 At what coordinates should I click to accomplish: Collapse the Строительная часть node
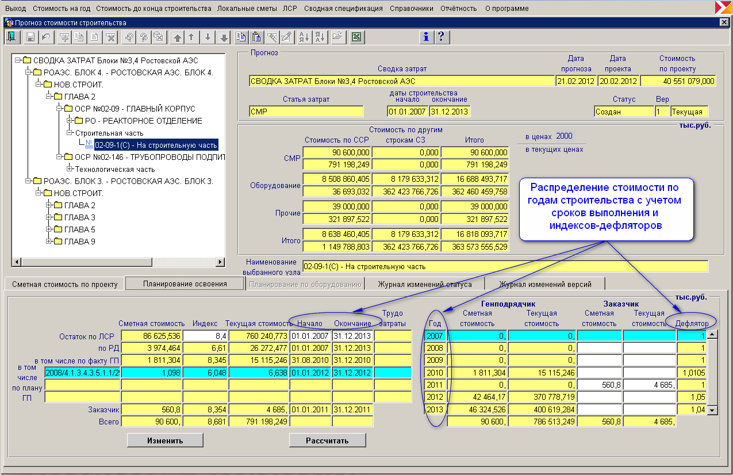[70, 133]
